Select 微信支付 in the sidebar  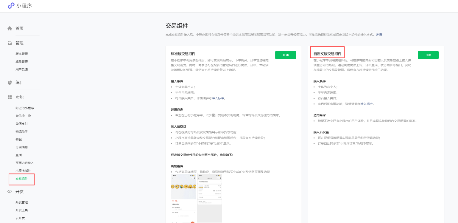tap(21, 124)
